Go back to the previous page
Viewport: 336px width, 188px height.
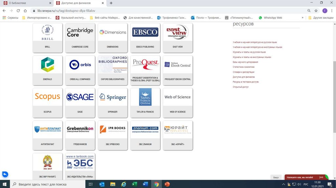[4, 11]
